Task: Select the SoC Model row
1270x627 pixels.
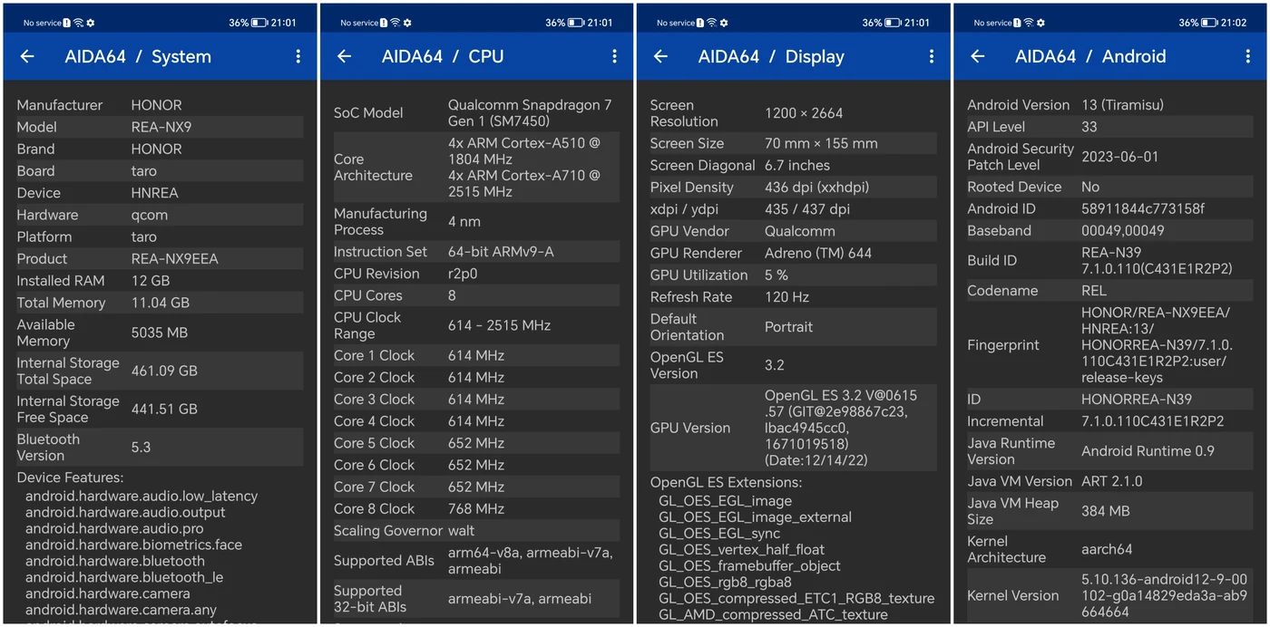Action: coord(476,112)
